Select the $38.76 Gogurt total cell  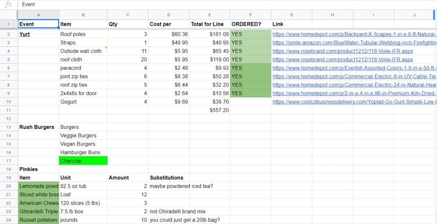[x=210, y=102]
